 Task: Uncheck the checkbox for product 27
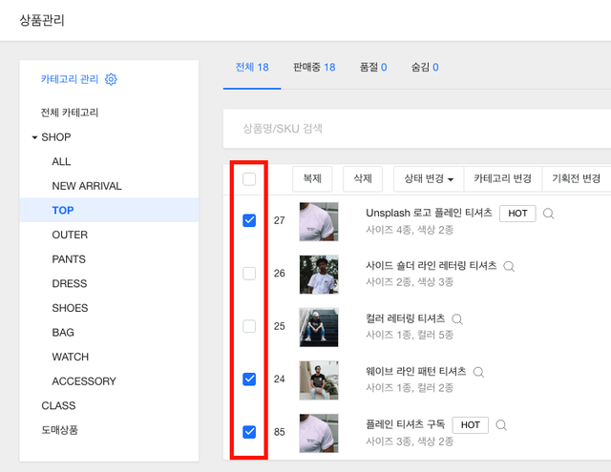tap(249, 220)
